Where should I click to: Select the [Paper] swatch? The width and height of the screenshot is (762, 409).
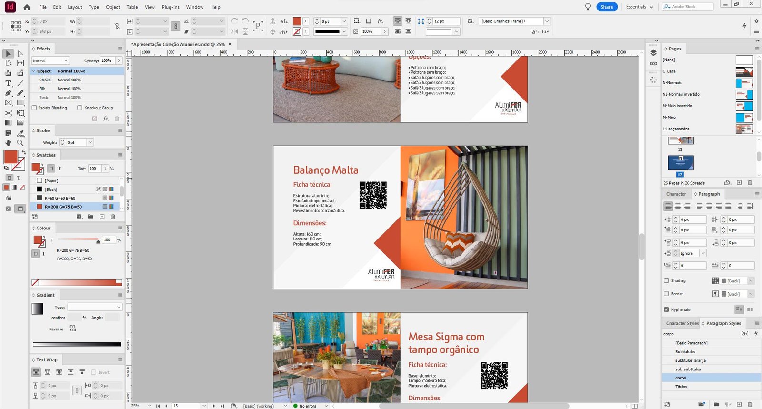(75, 180)
